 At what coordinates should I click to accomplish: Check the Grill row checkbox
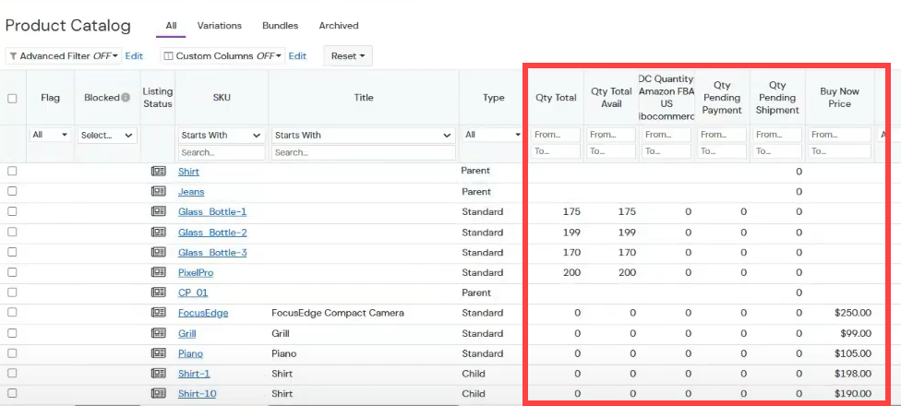click(12, 333)
